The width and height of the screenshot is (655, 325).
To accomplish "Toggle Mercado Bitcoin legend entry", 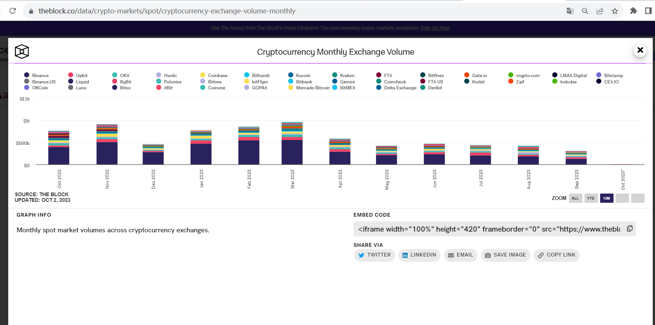I will [x=309, y=87].
